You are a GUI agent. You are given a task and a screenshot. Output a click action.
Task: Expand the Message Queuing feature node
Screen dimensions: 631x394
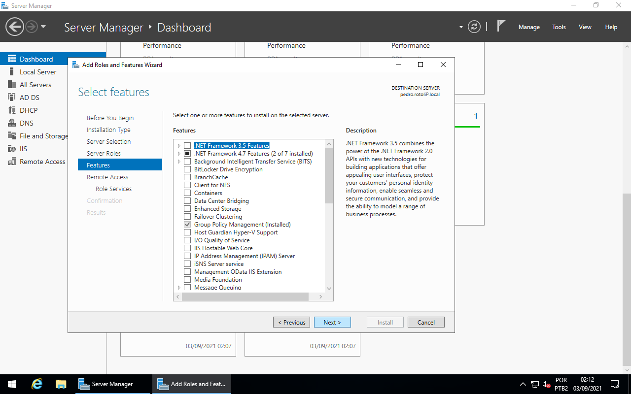coord(179,287)
